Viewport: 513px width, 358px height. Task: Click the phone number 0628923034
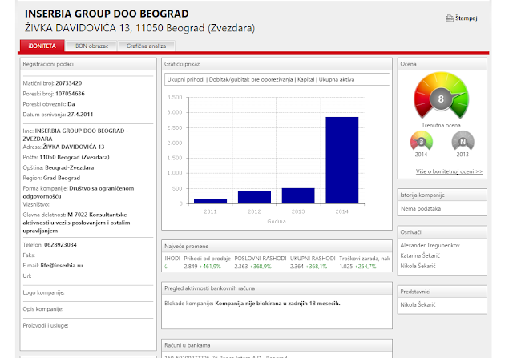click(60, 244)
